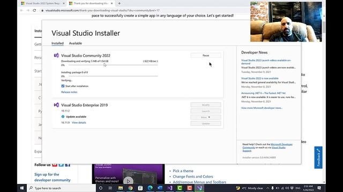
Task: Open View more Microsoft developer news link
Action: pos(262,108)
